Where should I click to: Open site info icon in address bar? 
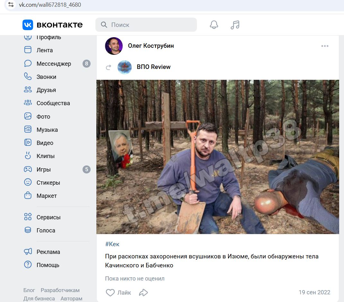[x=11, y=5]
